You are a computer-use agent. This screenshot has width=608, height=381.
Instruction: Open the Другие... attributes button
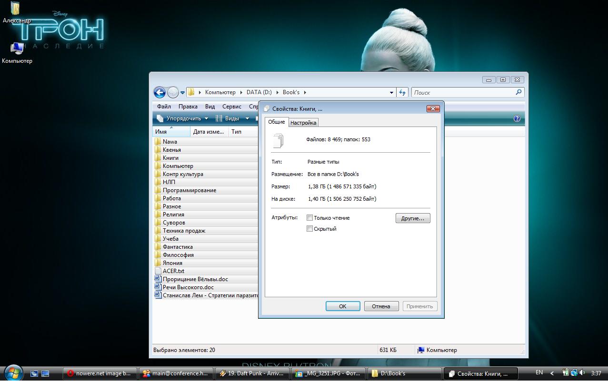[x=413, y=218]
